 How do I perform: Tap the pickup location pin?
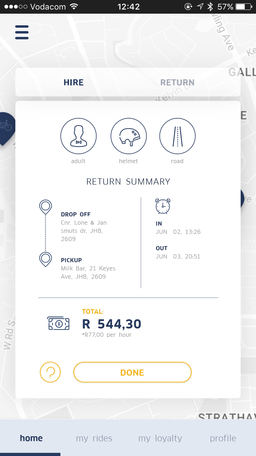pos(46,259)
